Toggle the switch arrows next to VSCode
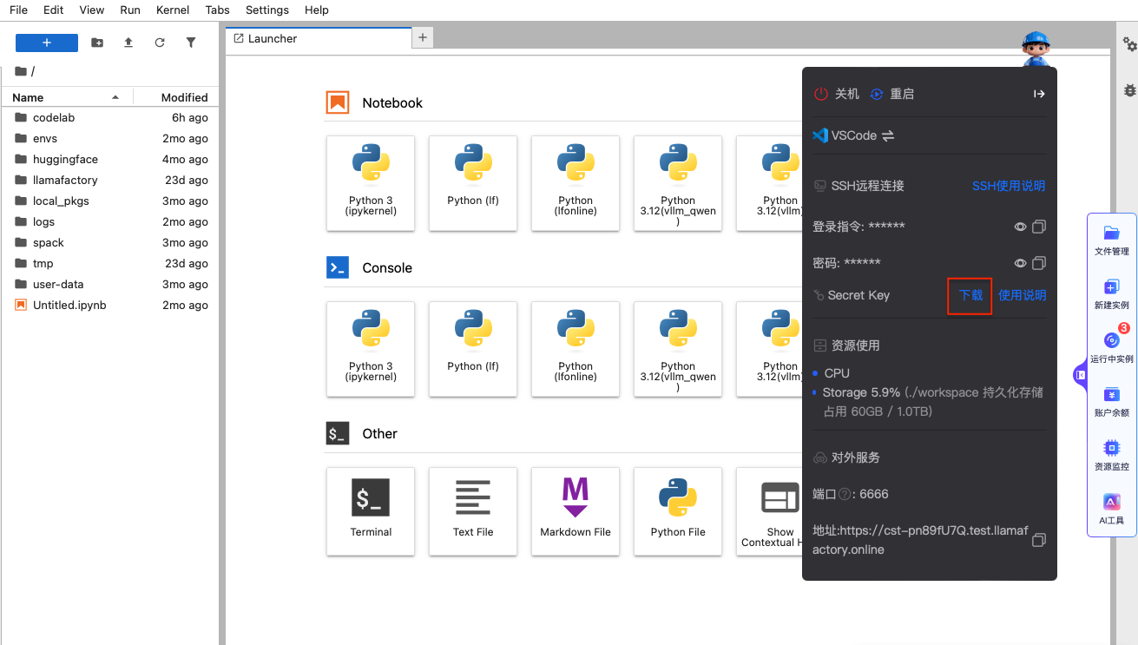 click(888, 135)
